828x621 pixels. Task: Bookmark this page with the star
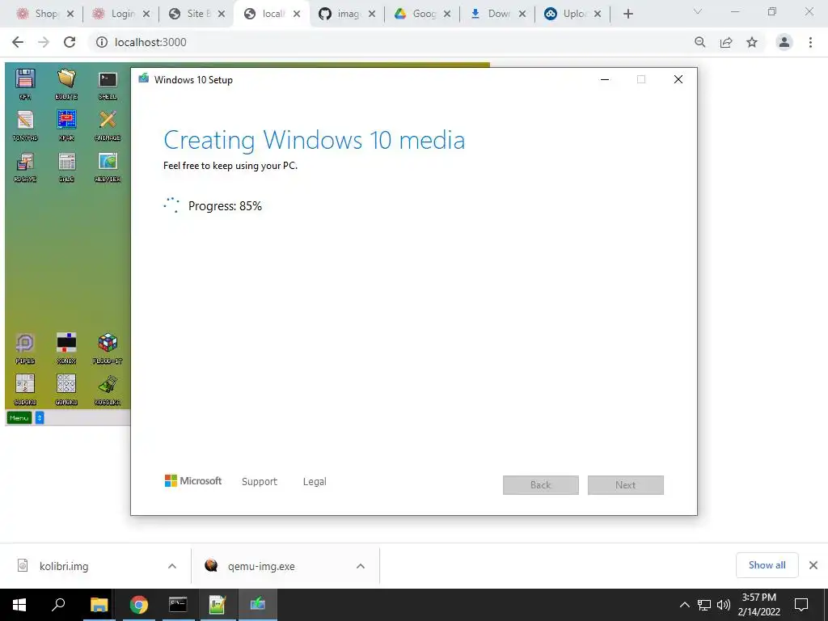coord(752,42)
